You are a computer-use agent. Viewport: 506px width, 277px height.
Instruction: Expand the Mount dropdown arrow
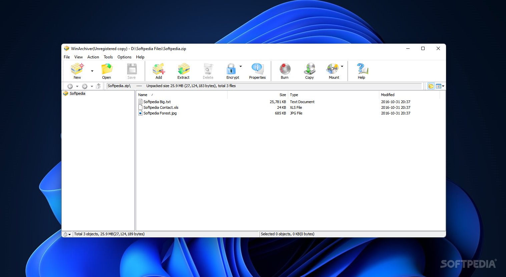pos(342,66)
